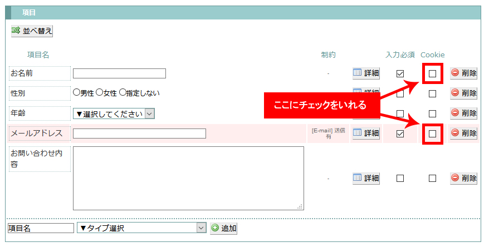Delete the 性別 item with 削除

(x=463, y=93)
